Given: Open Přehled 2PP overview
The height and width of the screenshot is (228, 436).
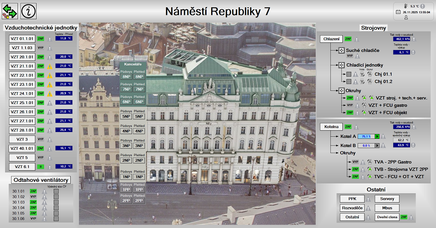Looking at the screenshot, I should click(139, 200).
